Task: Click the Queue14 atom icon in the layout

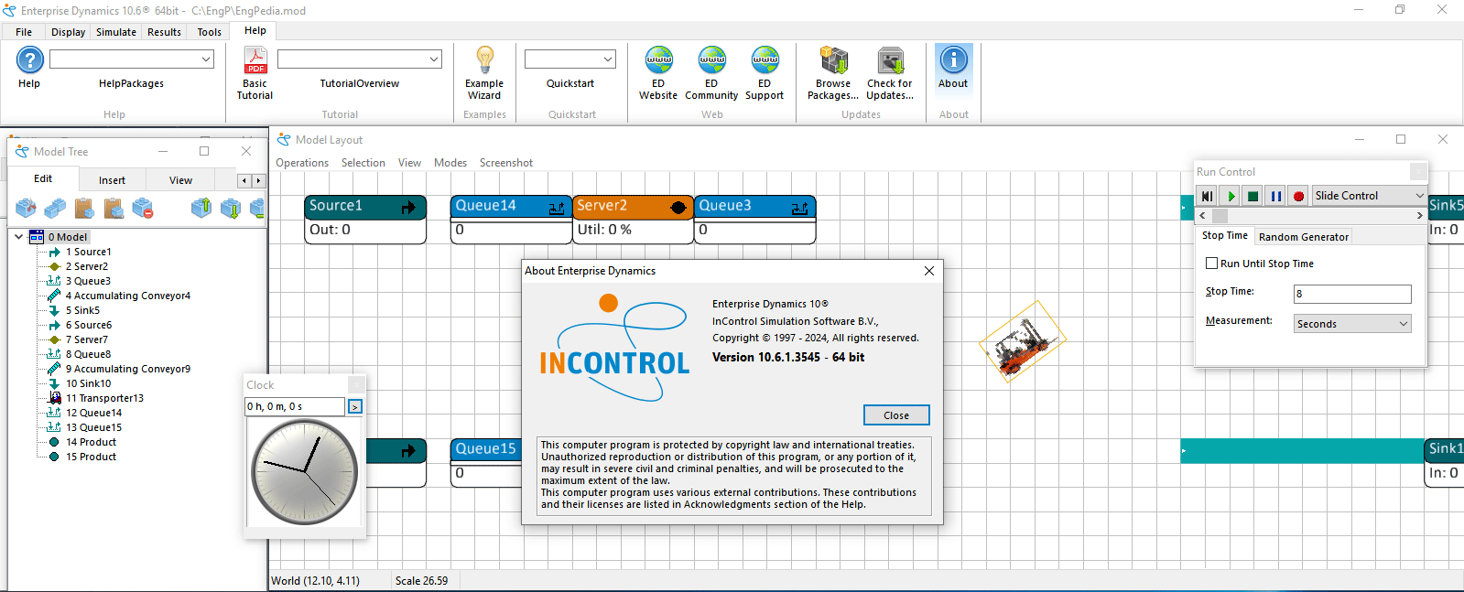Action: [557, 208]
